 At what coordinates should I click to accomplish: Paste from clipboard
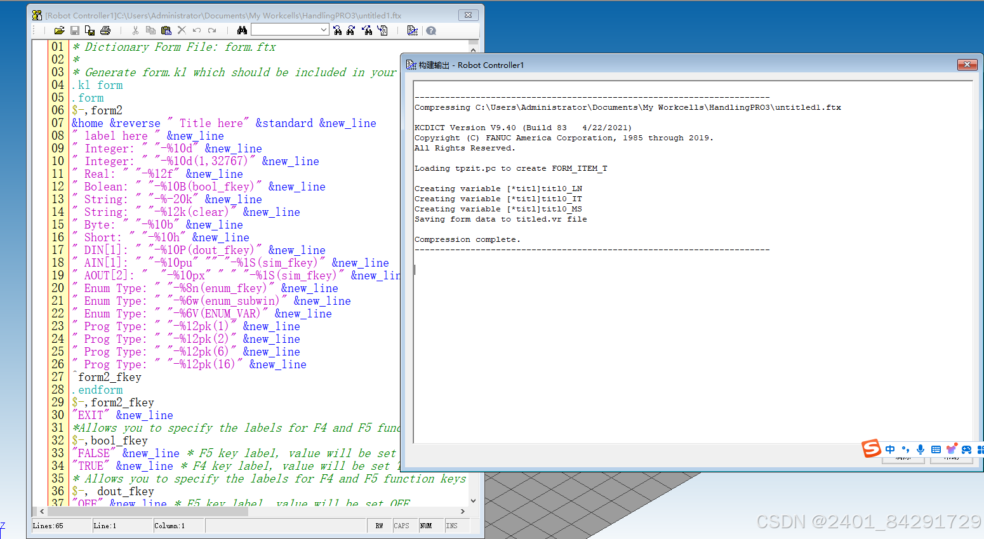[x=166, y=30]
